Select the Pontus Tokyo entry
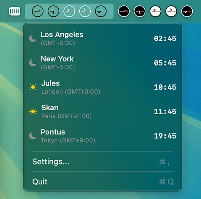Viewport: 201px width, 199px height. pyautogui.click(x=103, y=136)
